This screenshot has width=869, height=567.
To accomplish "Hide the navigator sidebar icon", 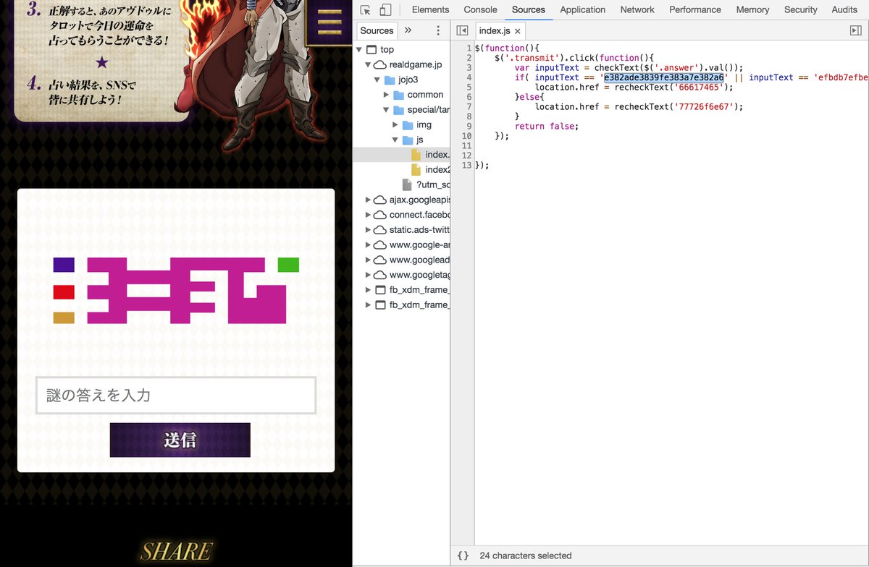I will click(462, 30).
